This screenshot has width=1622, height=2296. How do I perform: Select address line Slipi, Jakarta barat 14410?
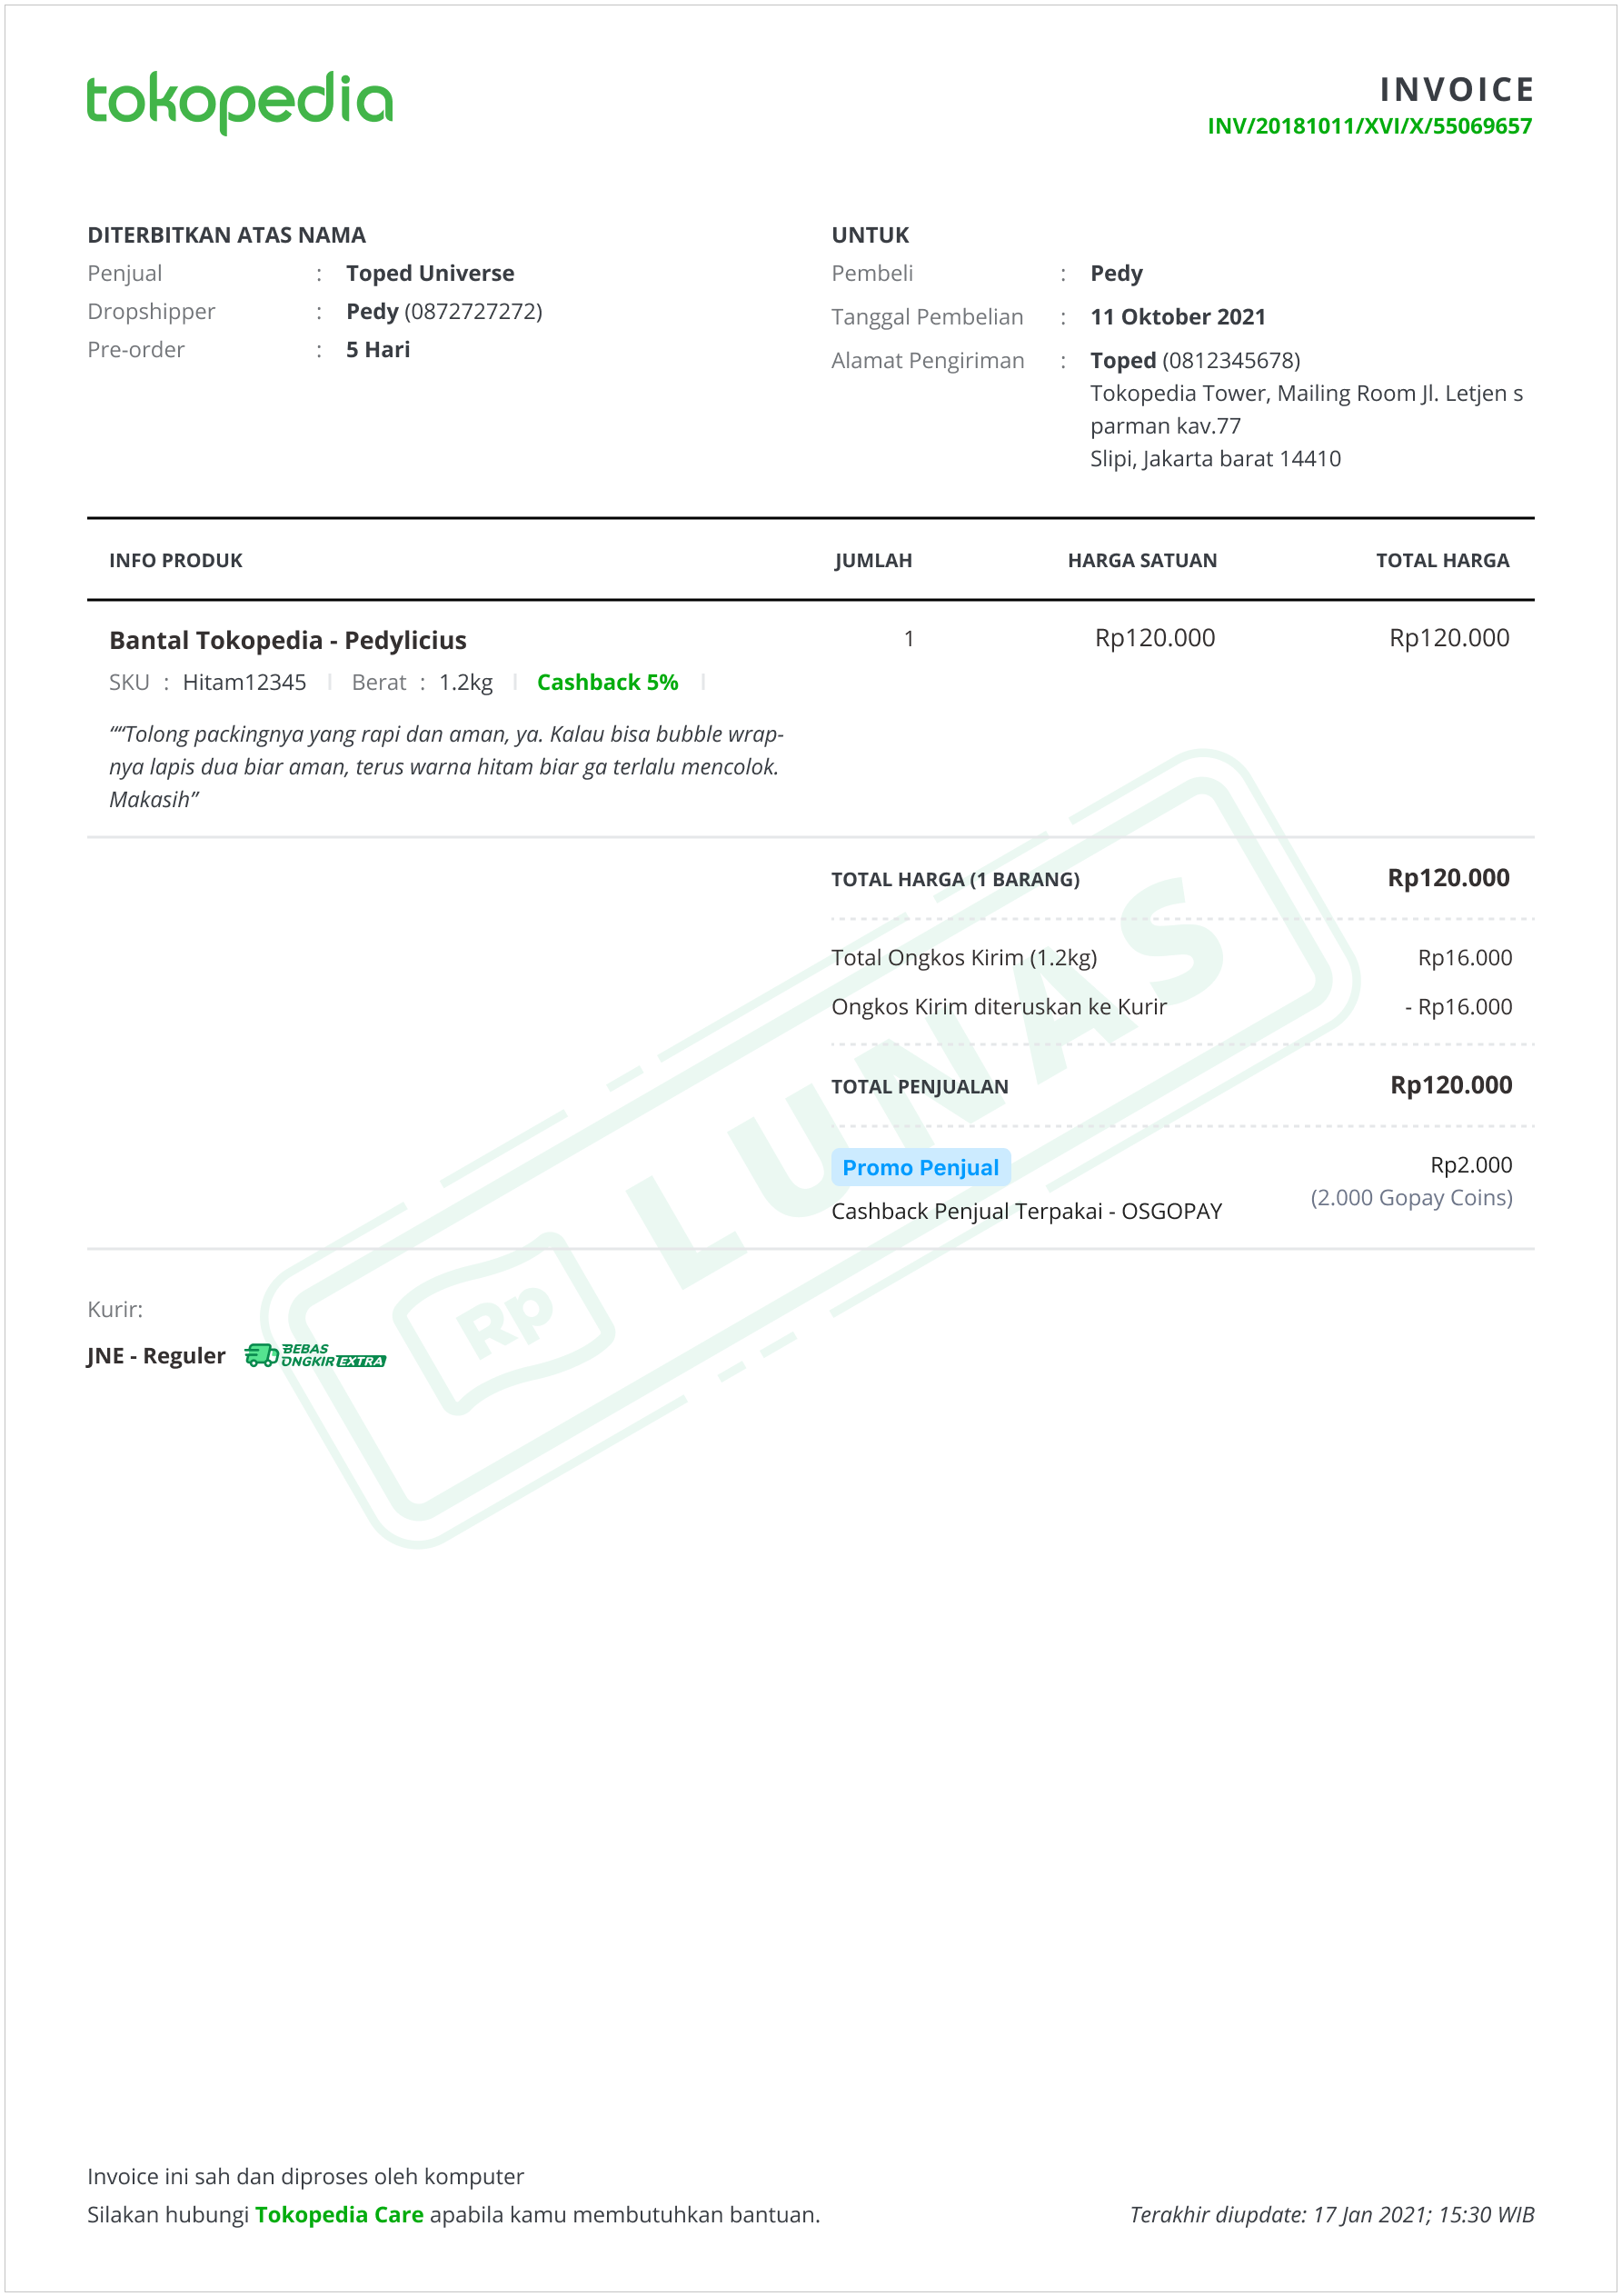click(1215, 458)
